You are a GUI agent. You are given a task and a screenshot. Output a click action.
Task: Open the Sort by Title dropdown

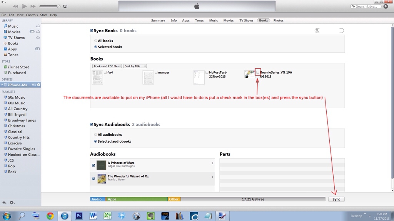click(x=135, y=66)
